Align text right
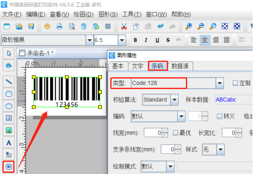 pyautogui.click(x=216, y=40)
